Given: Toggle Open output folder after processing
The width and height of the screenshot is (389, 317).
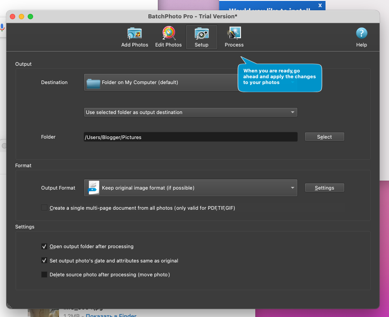Looking at the screenshot, I should coord(44,246).
